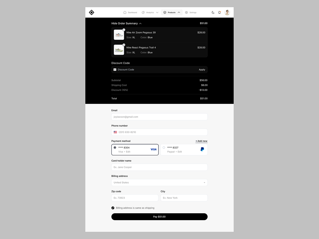The height and width of the screenshot is (239, 319).
Task: Select the Paypal **** 8327 radio button
Action: (x=164, y=147)
